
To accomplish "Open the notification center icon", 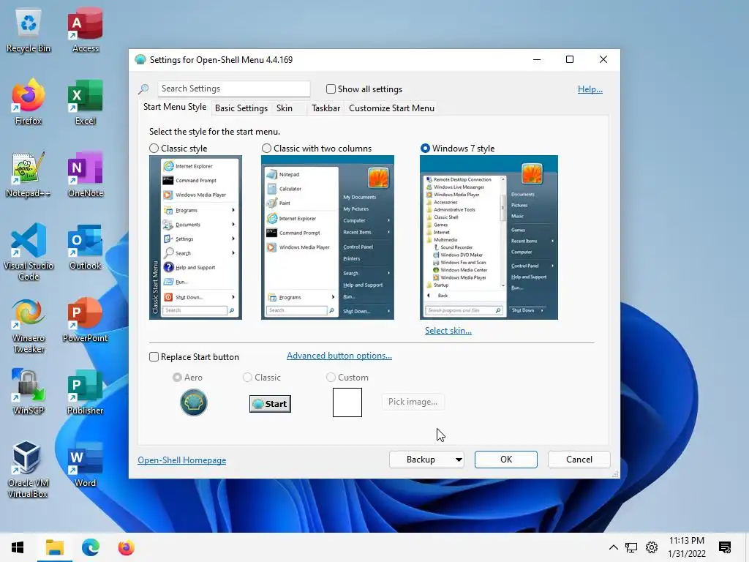I will [x=725, y=547].
